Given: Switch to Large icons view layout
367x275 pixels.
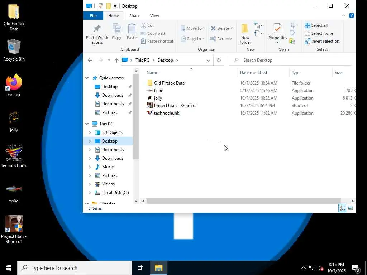Looking at the screenshot, I should tap(350, 208).
